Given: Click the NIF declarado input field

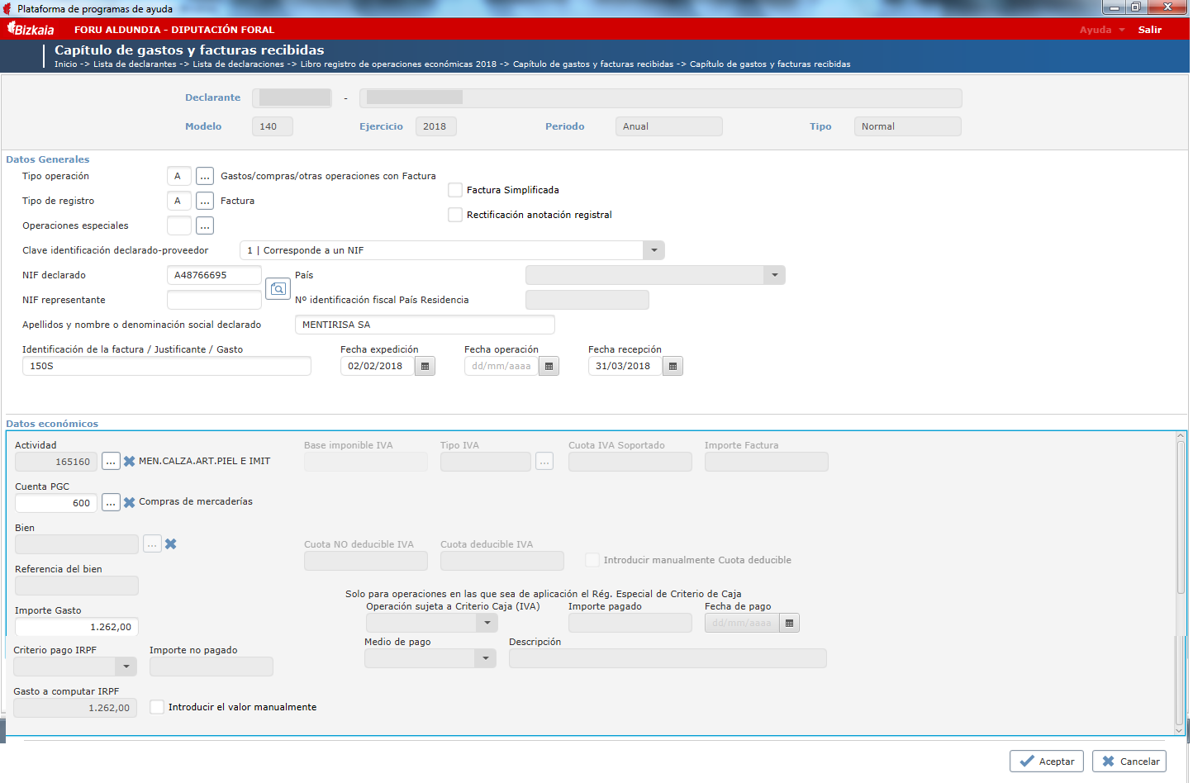Looking at the screenshot, I should (x=214, y=275).
